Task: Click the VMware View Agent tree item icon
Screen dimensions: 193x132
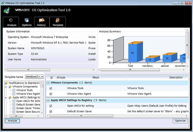Action: 14,94
